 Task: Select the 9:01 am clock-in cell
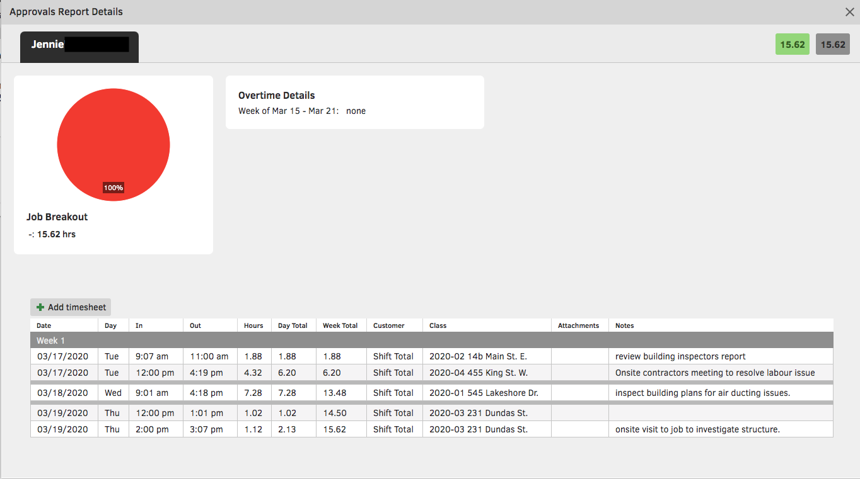coord(156,393)
